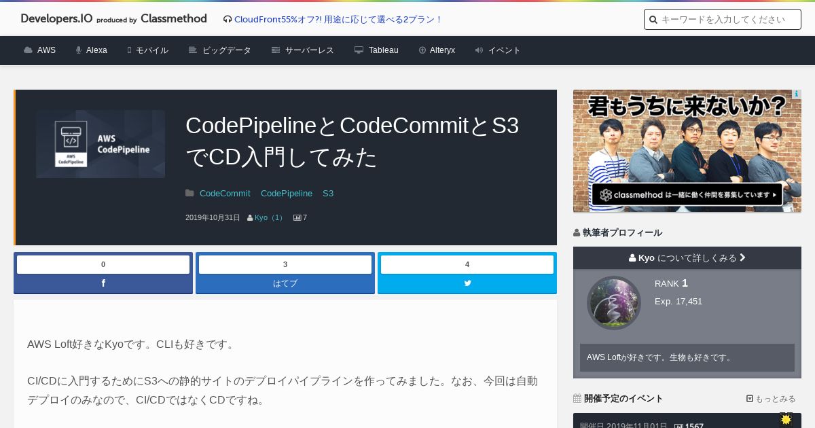The height and width of the screenshot is (428, 815).
Task: Share the article on Facebook
Action: coord(103,283)
